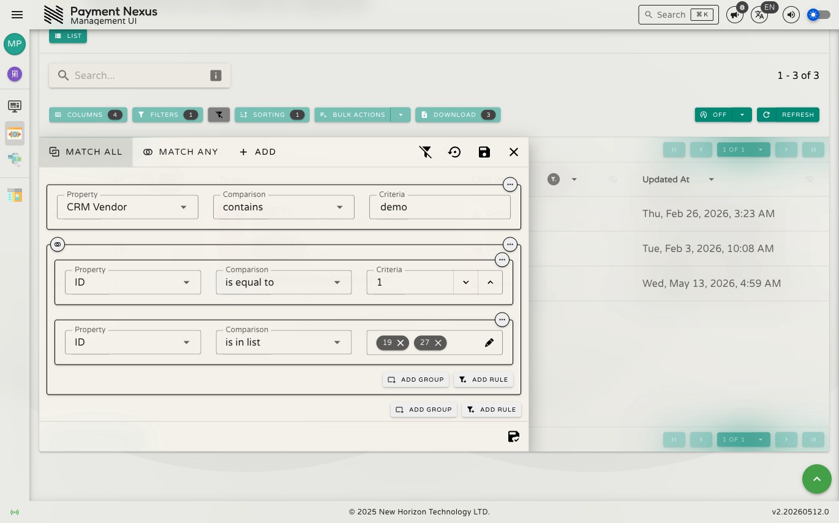
Task: Toggle the sound speaker icon
Action: click(x=791, y=15)
